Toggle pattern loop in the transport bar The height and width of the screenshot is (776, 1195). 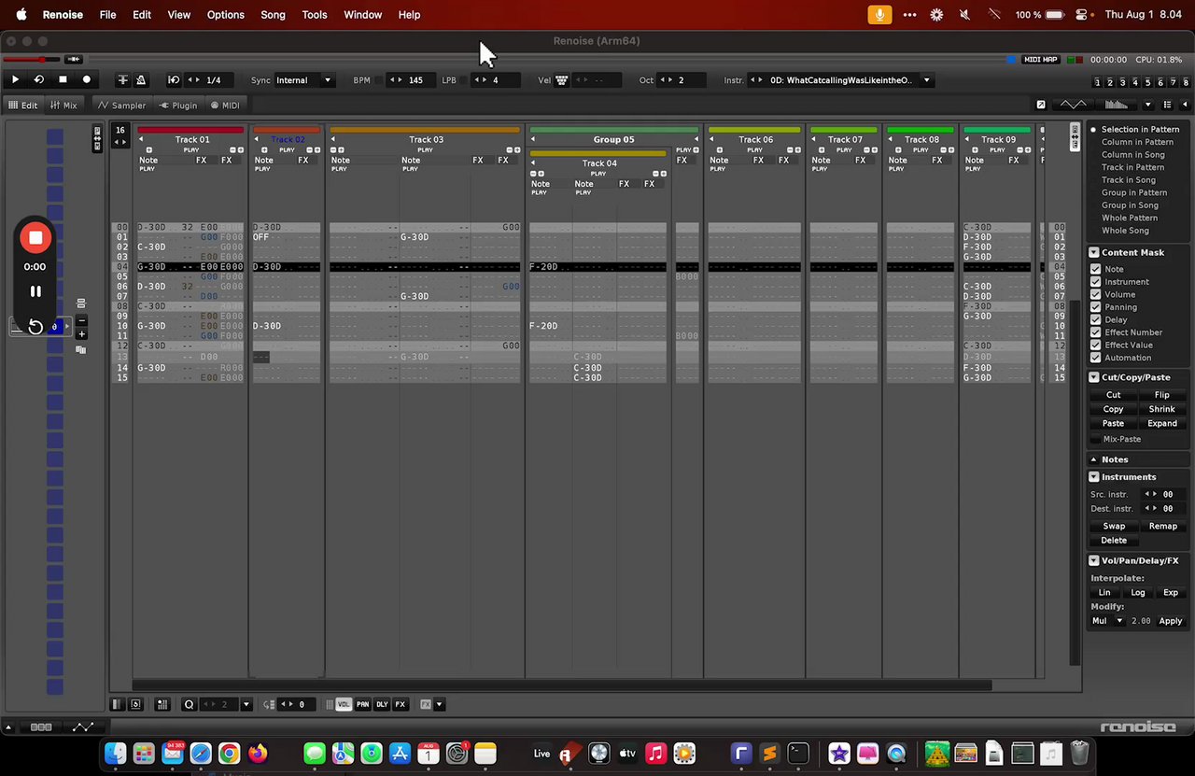39,80
